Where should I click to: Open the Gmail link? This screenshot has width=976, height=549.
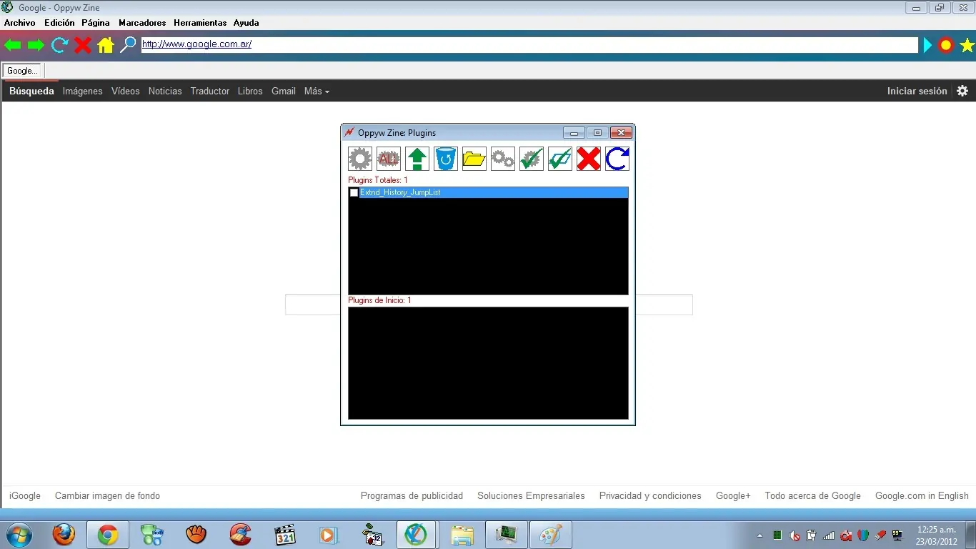pyautogui.click(x=284, y=91)
